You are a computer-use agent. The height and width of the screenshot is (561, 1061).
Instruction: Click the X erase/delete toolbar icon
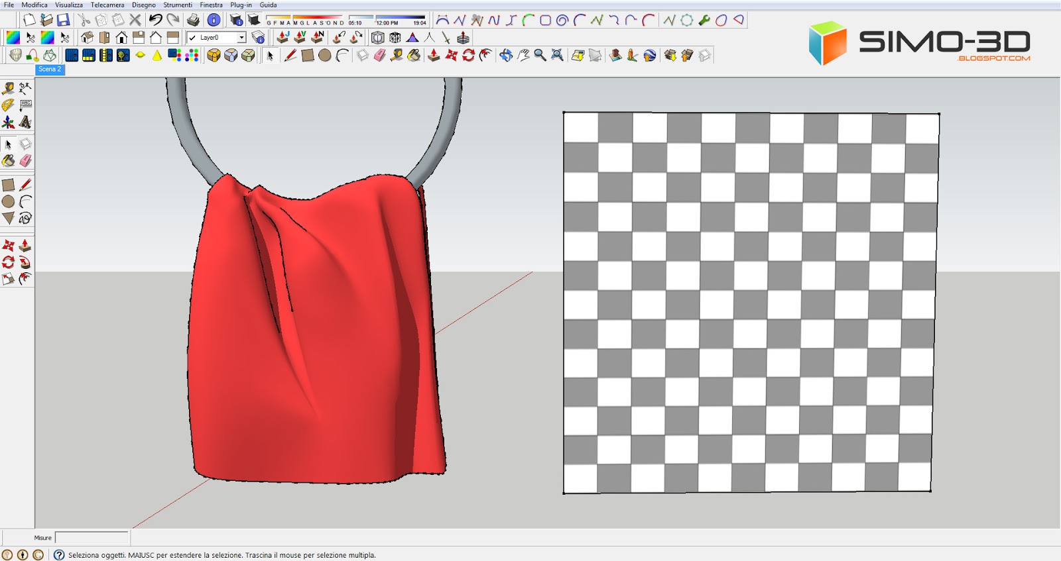pos(135,20)
